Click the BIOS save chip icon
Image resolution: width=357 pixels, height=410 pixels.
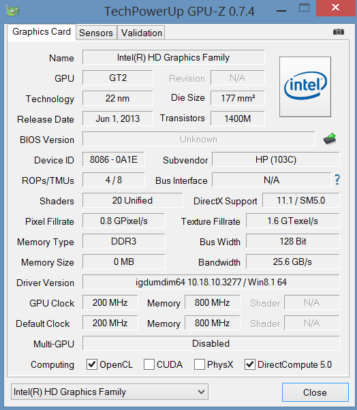point(330,139)
